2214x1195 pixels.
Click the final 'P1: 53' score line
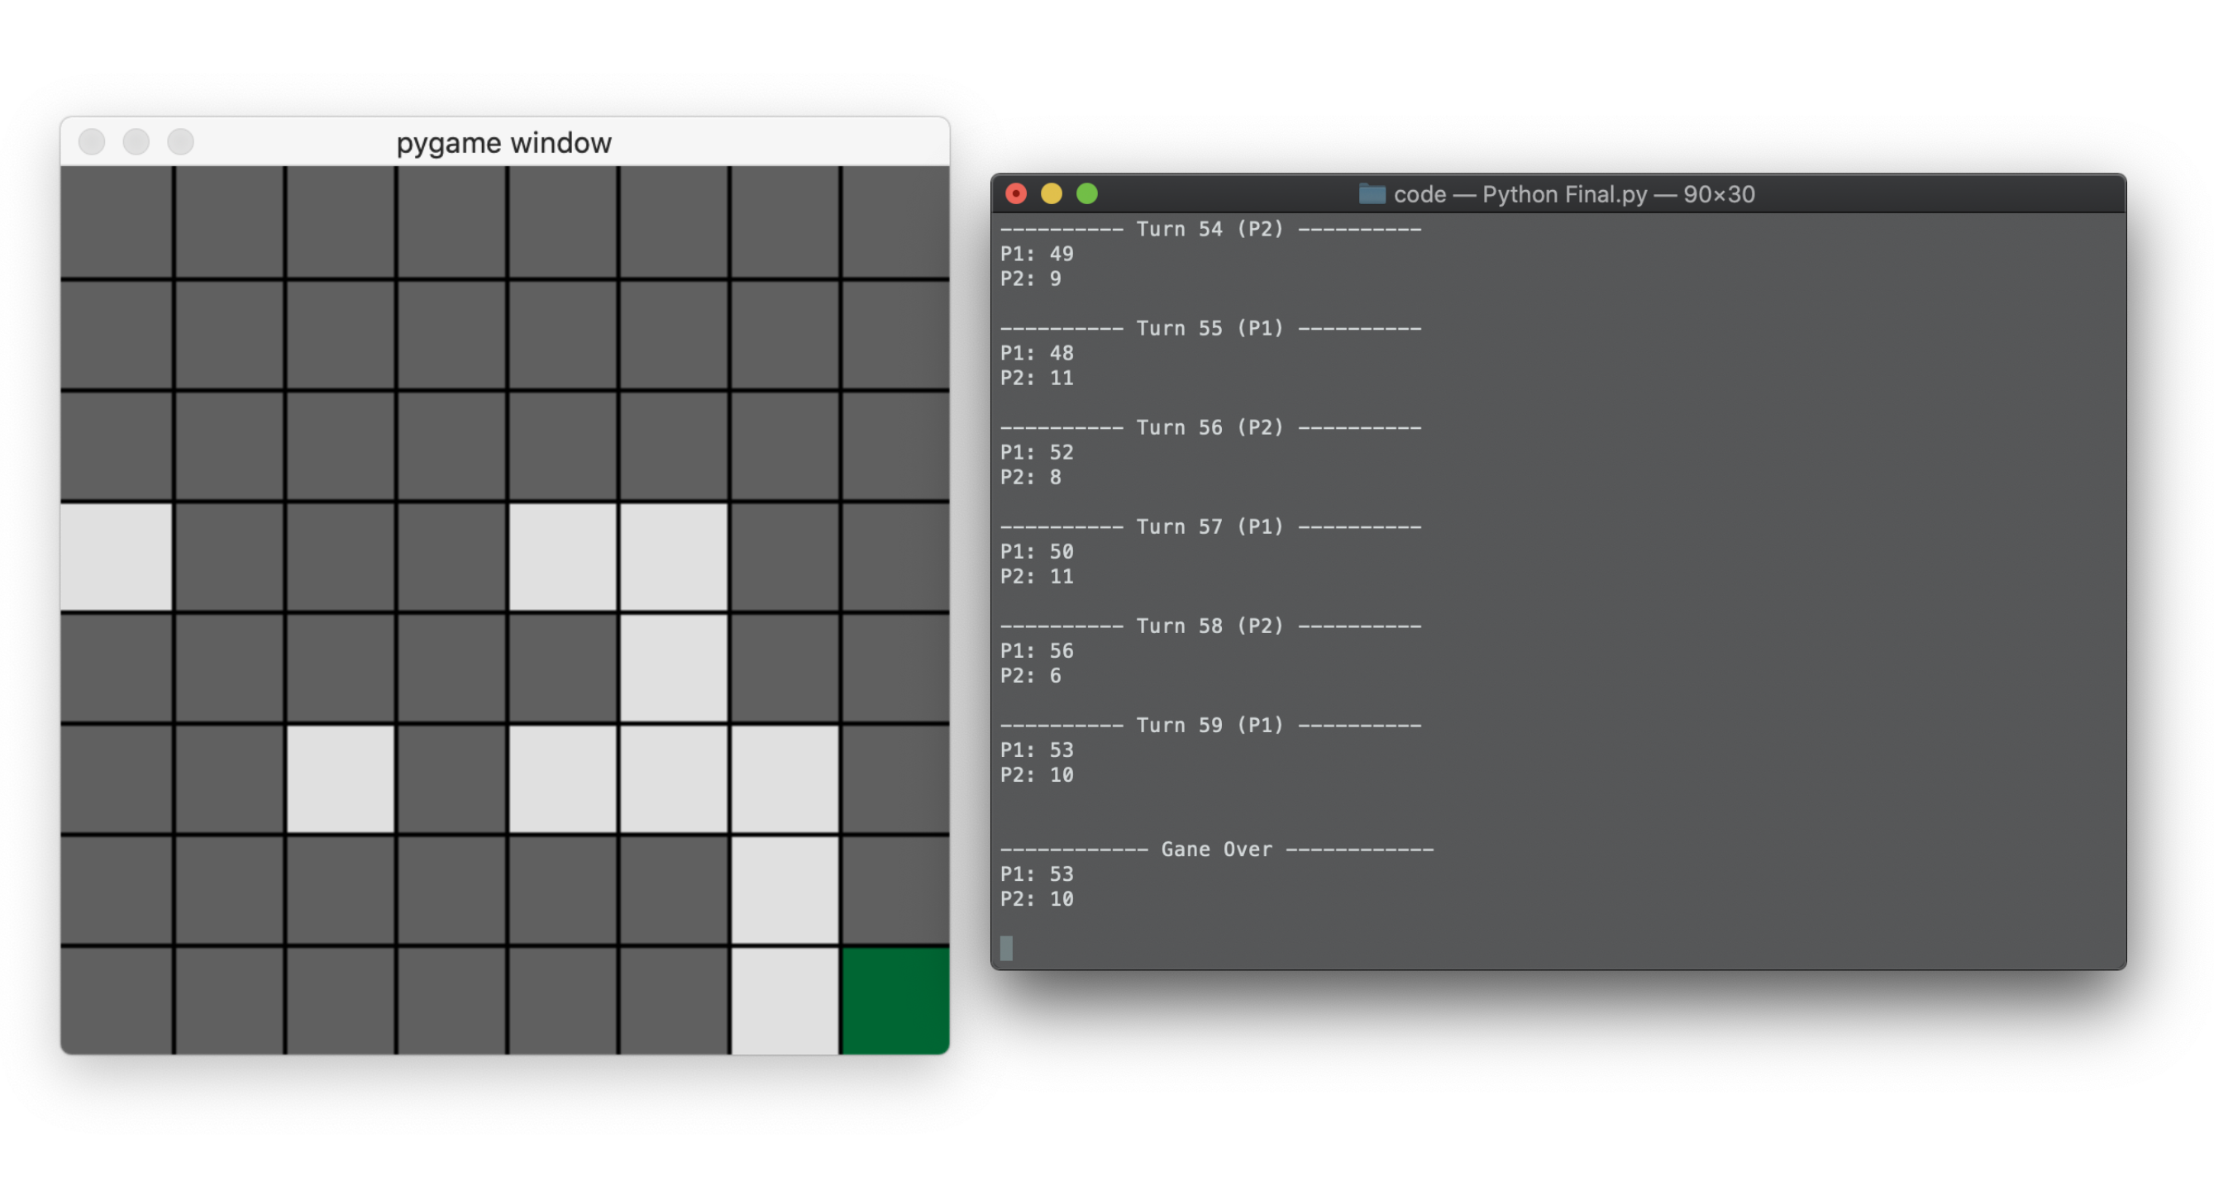click(1037, 874)
